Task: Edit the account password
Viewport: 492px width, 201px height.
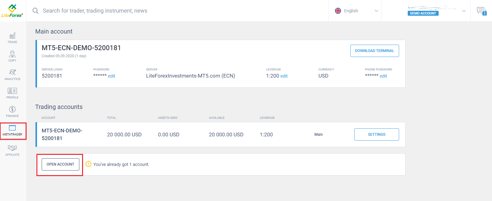Action: 111,76
